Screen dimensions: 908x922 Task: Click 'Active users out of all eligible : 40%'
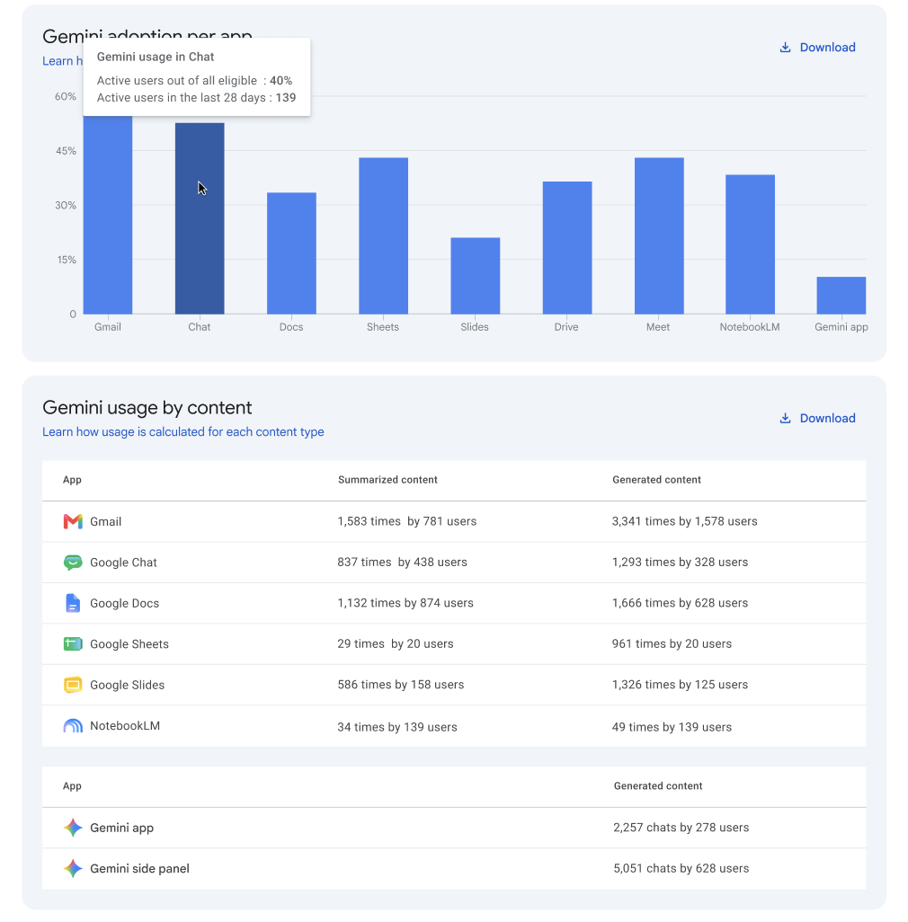[194, 81]
